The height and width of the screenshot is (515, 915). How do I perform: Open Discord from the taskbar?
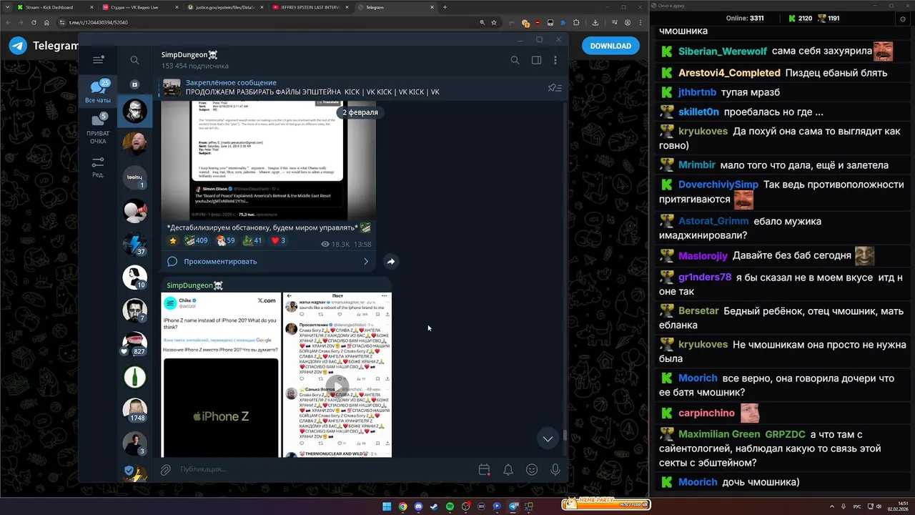pyautogui.click(x=418, y=506)
